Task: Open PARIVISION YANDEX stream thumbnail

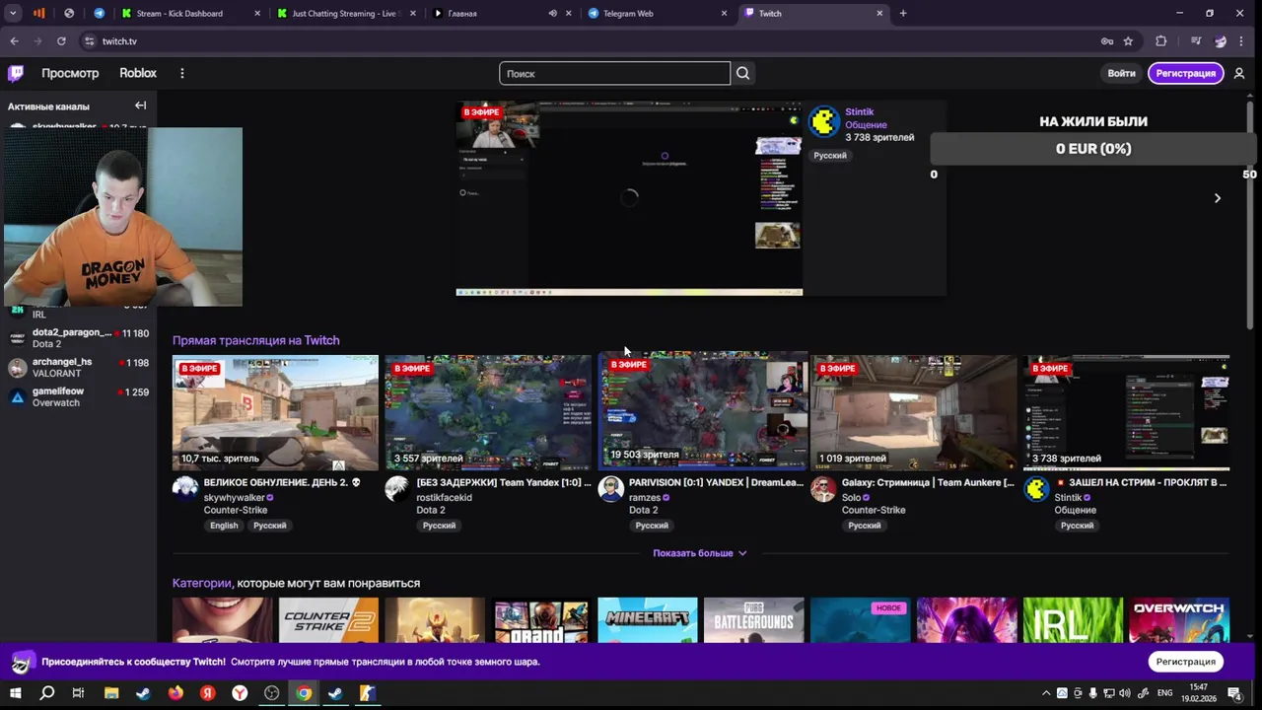Action: 701,410
